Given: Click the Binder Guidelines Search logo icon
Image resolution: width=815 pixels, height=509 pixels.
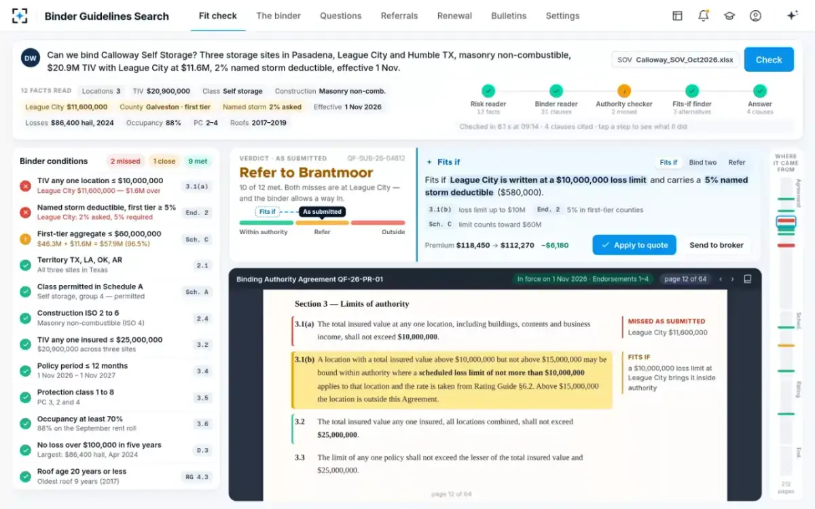Looking at the screenshot, I should click(20, 16).
